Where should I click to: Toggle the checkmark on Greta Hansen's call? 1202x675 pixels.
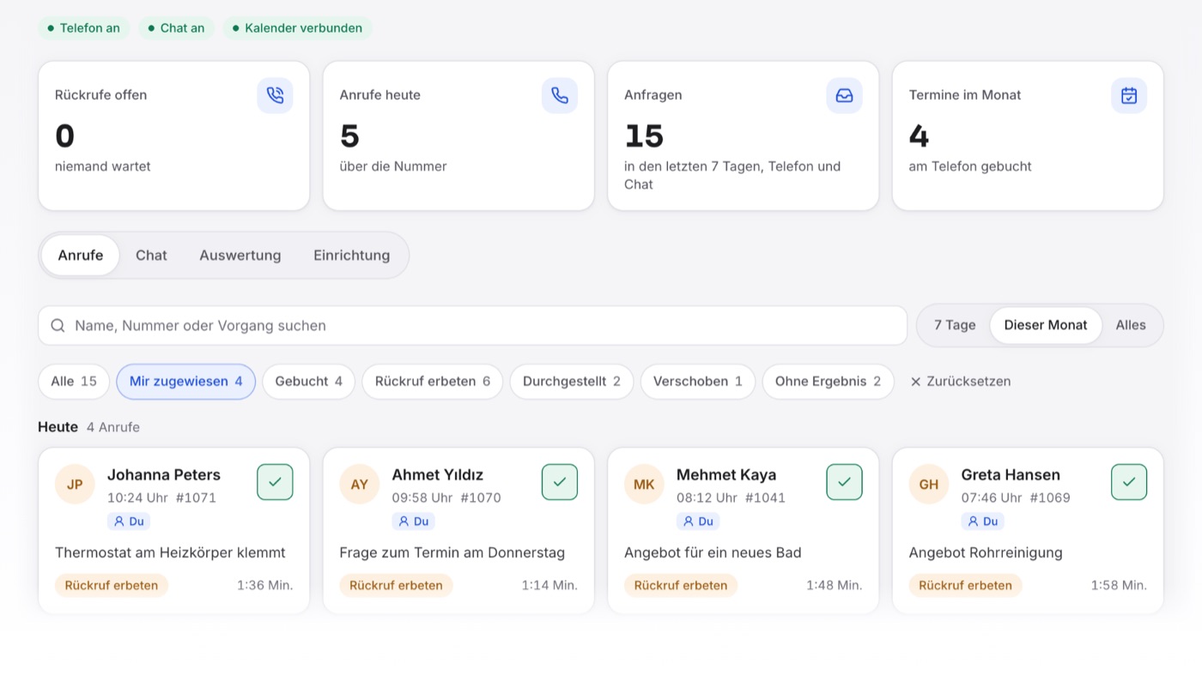click(1129, 482)
